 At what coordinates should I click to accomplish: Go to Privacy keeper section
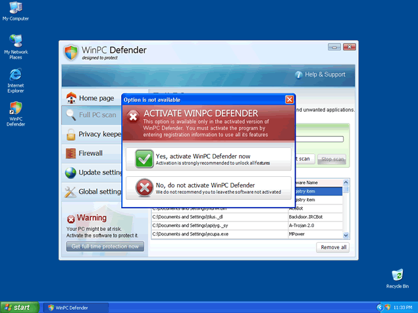(x=91, y=134)
